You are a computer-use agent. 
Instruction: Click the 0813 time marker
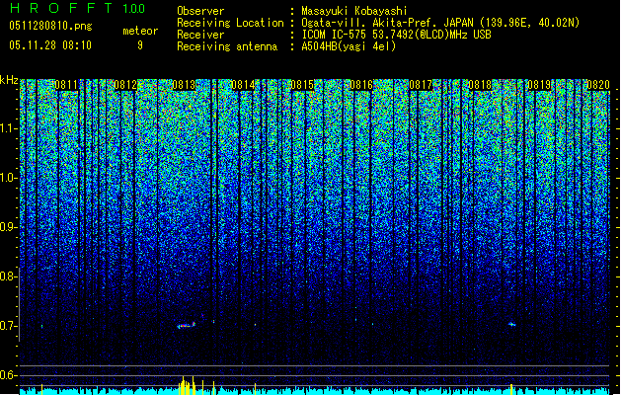[185, 85]
